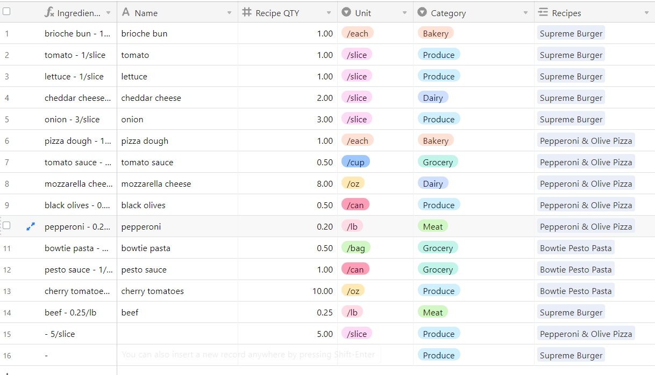Open the Name column dropdown arrow
The width and height of the screenshot is (655, 375).
229,13
